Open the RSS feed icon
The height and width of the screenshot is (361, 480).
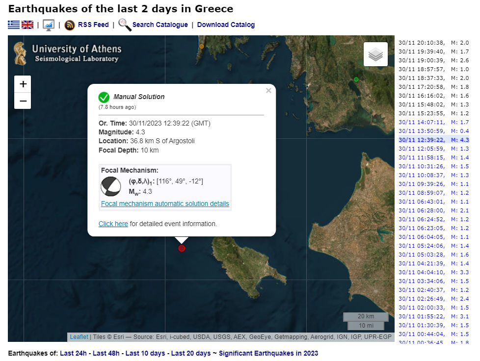point(70,25)
